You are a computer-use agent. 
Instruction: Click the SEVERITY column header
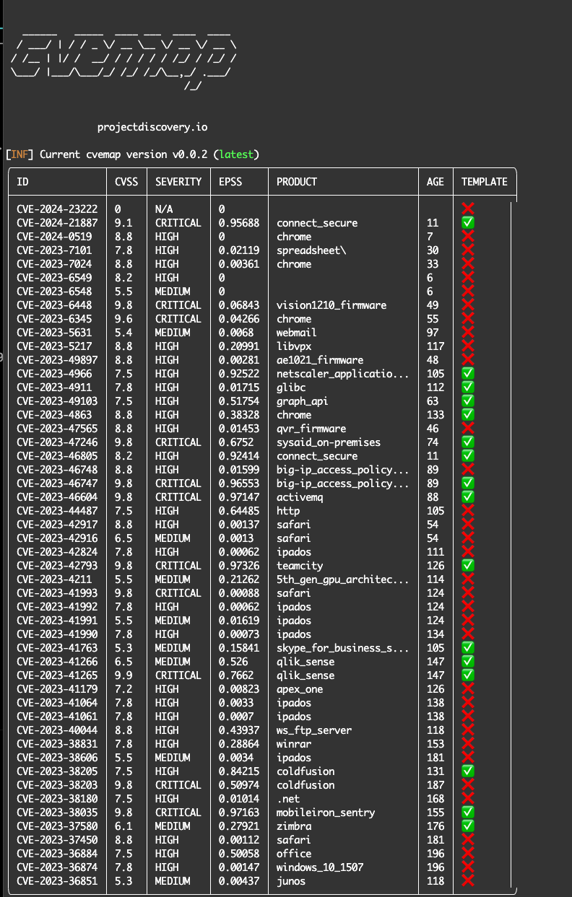178,182
